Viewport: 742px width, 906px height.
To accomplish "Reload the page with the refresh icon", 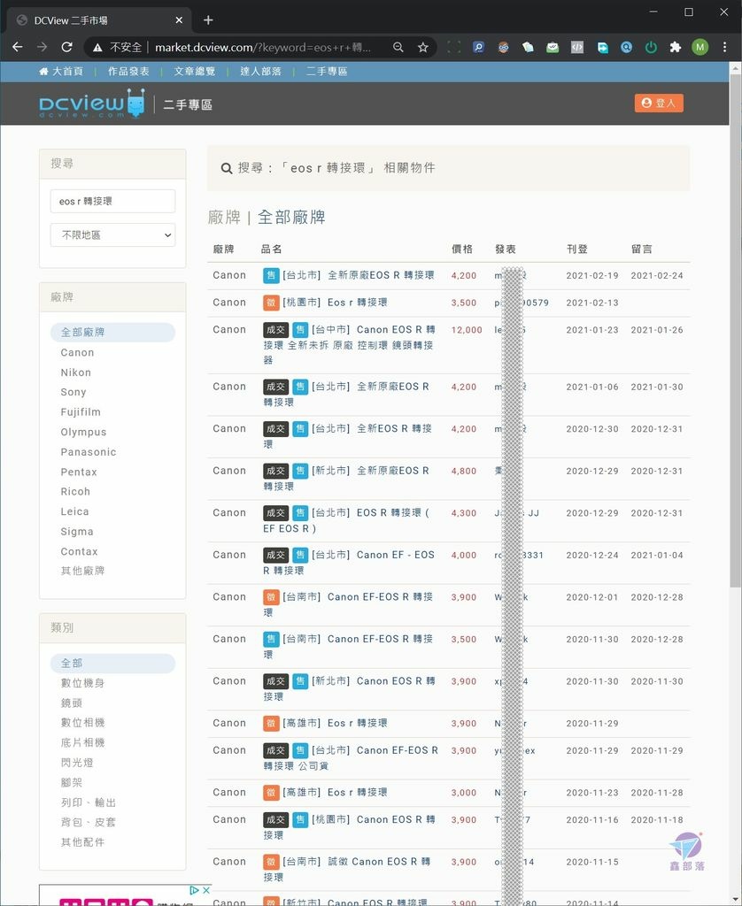I will (67, 47).
